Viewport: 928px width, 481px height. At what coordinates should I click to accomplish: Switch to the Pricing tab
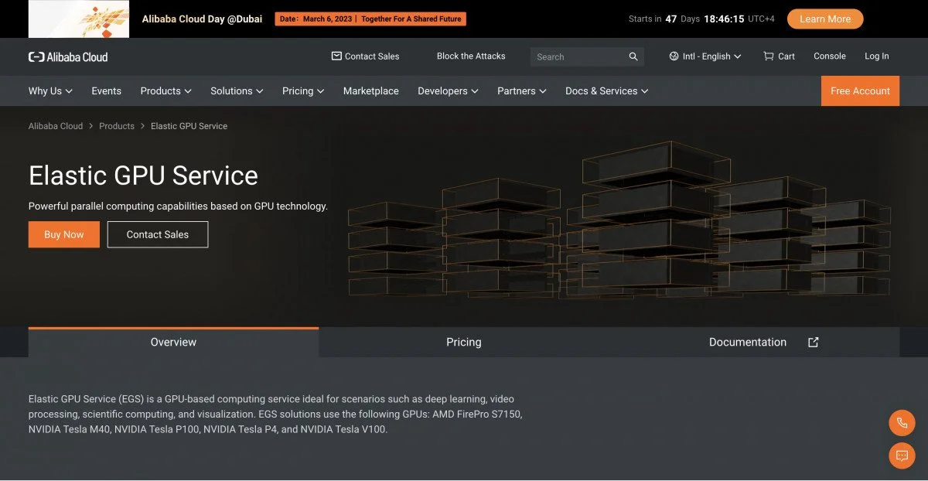(464, 342)
